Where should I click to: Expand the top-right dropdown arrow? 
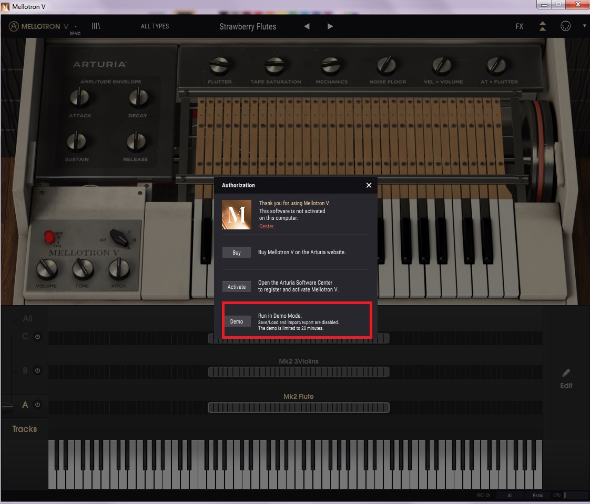[x=584, y=26]
